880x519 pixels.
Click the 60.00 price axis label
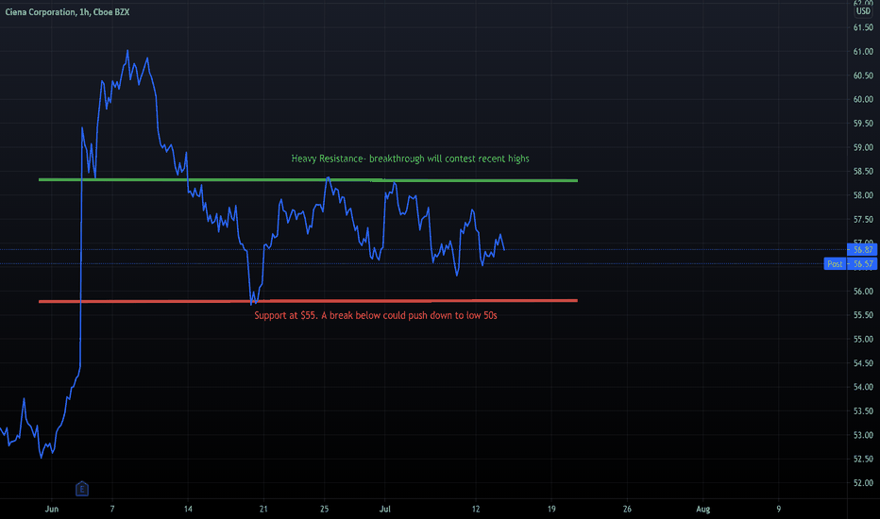point(863,99)
